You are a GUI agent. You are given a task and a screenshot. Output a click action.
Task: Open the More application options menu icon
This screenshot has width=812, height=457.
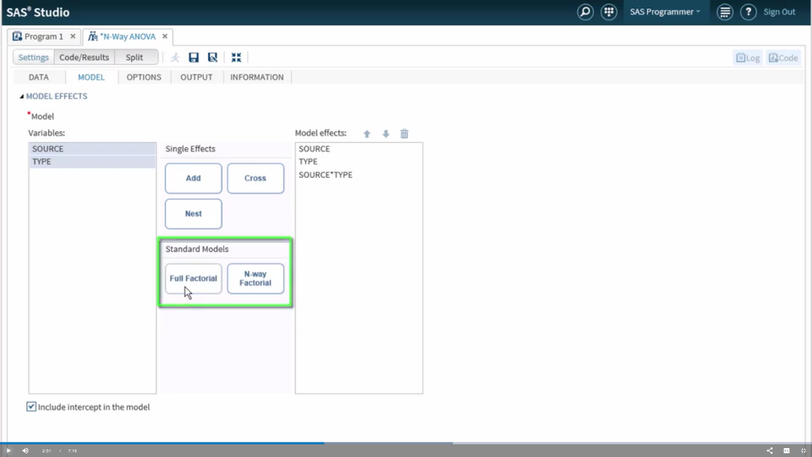coord(724,12)
